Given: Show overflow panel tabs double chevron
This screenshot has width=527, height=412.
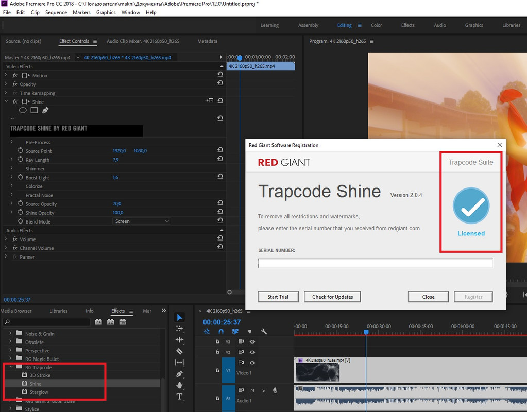Looking at the screenshot, I should (x=164, y=311).
